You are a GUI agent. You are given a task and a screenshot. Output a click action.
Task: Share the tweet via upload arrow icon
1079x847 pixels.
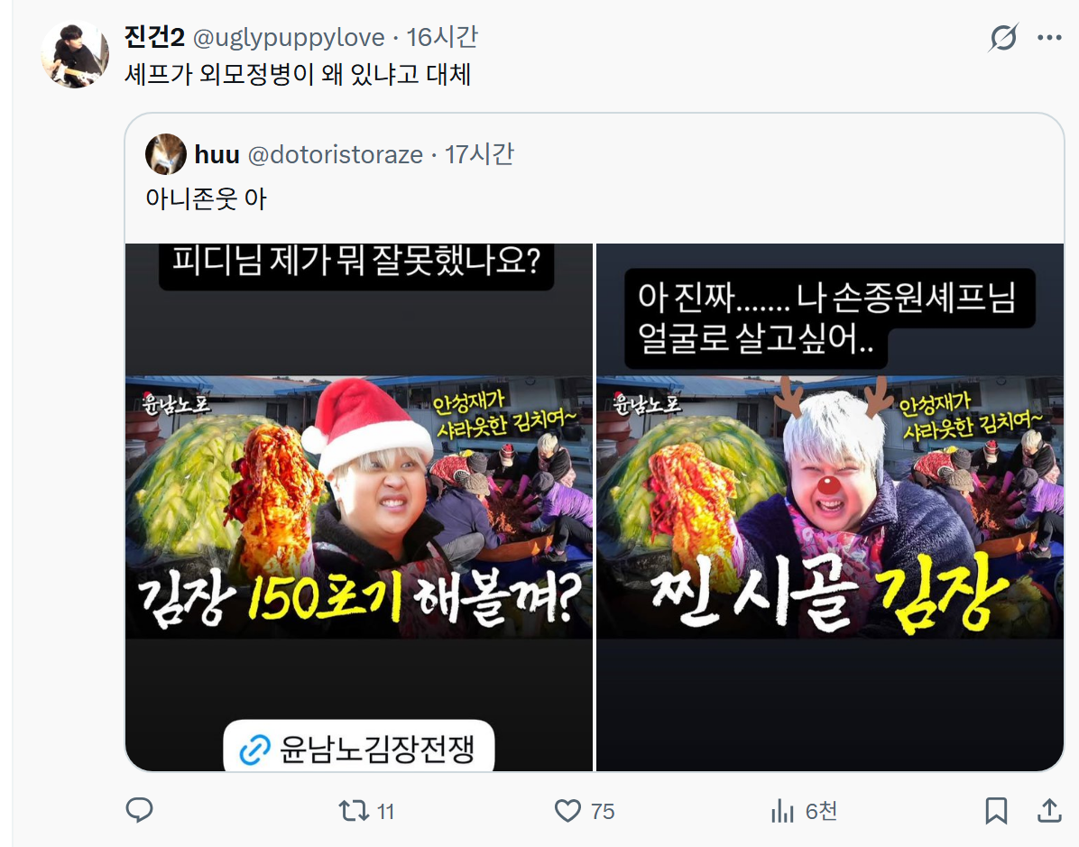click(x=1048, y=811)
